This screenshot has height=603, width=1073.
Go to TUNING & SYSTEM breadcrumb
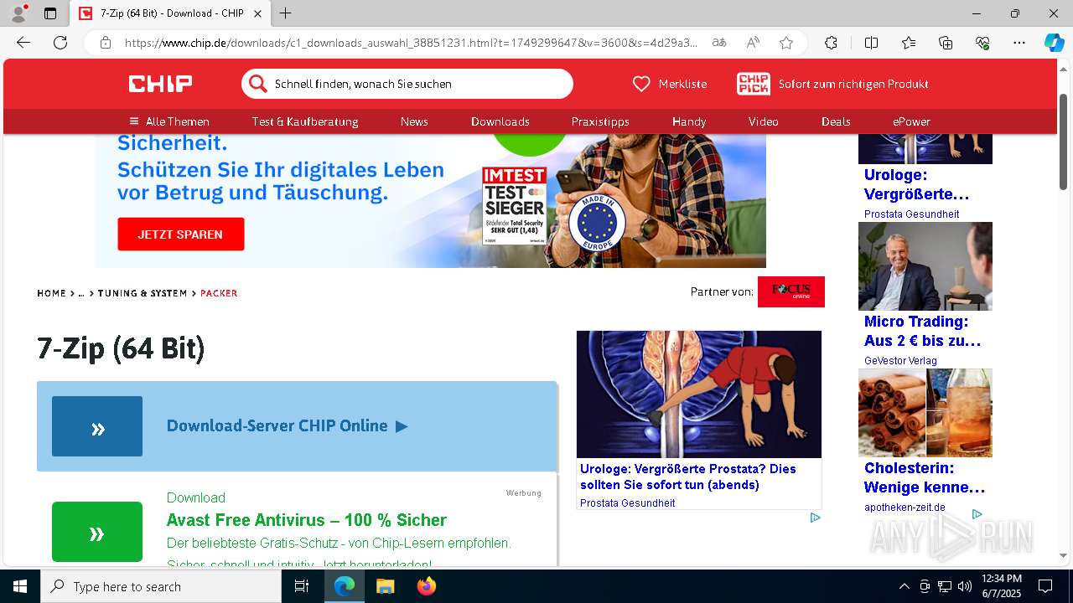coord(143,293)
